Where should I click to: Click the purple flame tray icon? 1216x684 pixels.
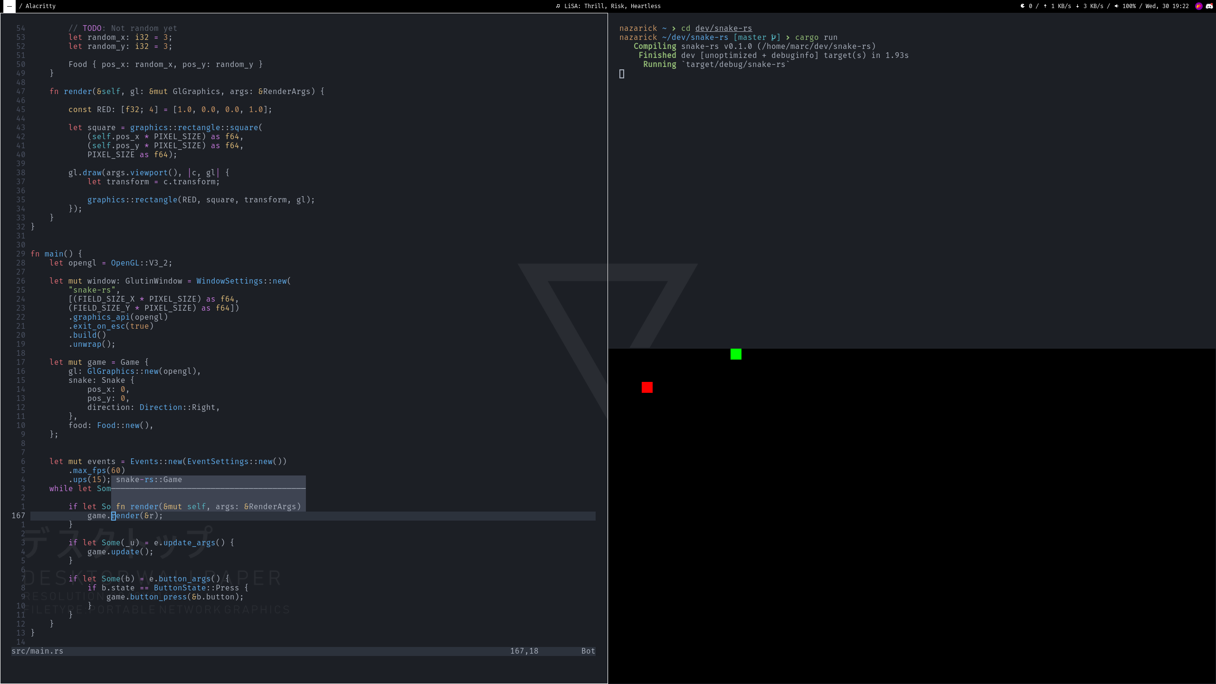pos(1199,6)
